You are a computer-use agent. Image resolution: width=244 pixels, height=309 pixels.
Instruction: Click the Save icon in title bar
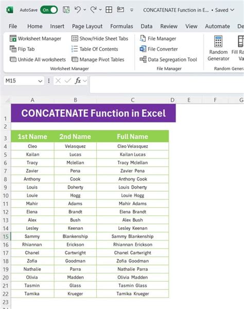click(66, 10)
